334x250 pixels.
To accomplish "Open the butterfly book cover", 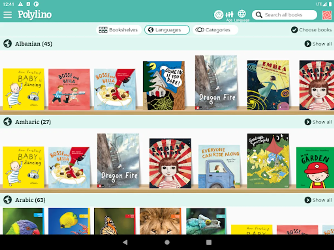I will 115,221.
